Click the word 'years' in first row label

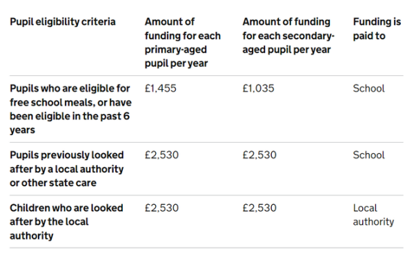23,130
